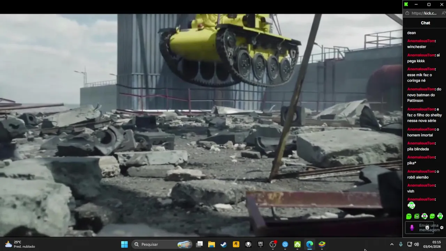Screen dimensions: 446x251
Task: Click the last headphone face quick emote
Action: pyautogui.click(x=440, y=216)
